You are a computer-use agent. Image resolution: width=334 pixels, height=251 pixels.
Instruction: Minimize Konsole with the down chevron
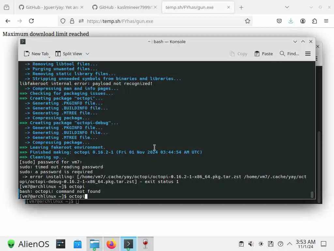point(295,42)
